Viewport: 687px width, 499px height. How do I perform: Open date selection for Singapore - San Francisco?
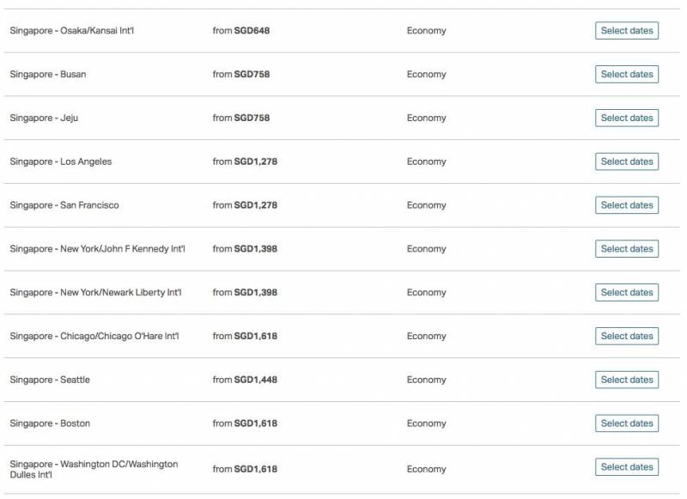(627, 205)
